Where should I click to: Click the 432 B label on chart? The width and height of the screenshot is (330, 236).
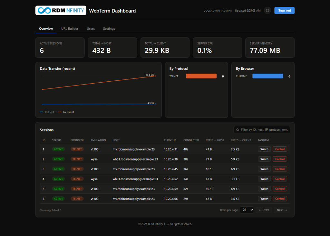pos(150,103)
